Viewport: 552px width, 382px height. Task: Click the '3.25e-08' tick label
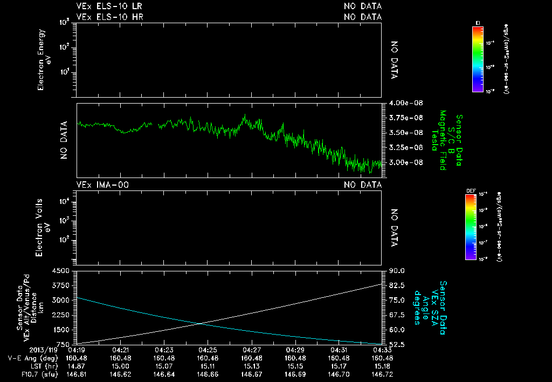pyautogui.click(x=406, y=147)
